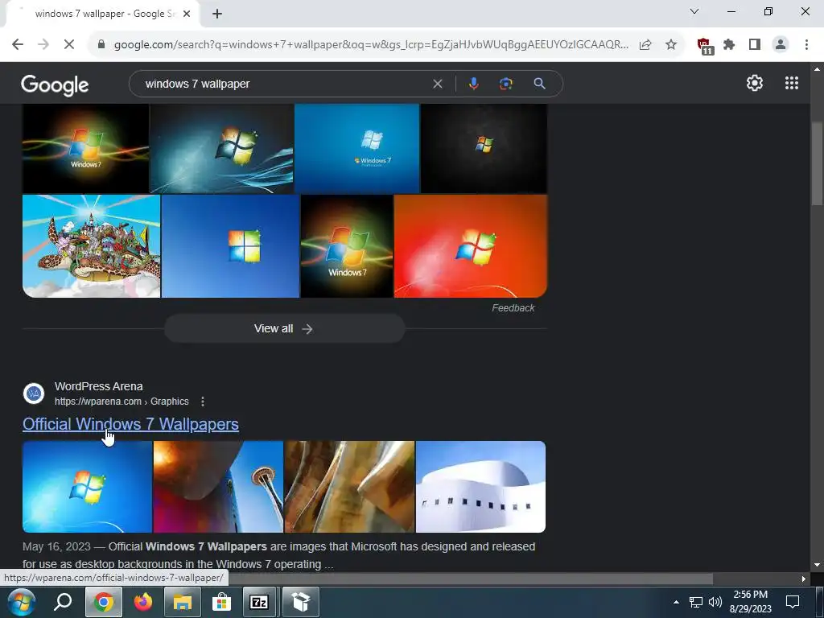Show hidden system tray icons
The width and height of the screenshot is (824, 618).
(676, 602)
